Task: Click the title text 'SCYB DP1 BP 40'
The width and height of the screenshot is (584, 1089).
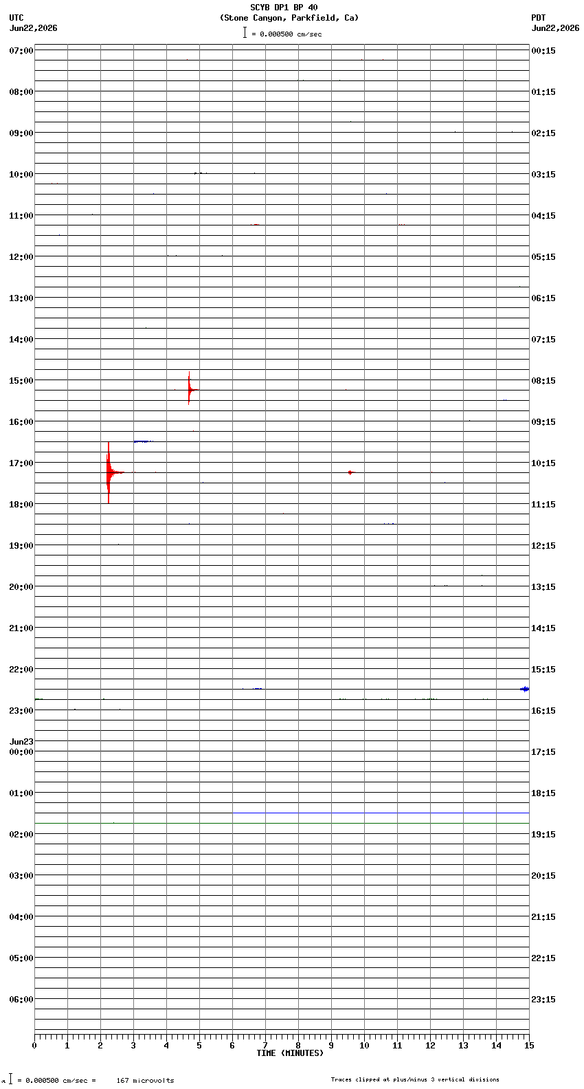Action: 284,8
